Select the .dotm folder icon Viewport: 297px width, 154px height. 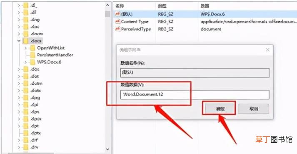pos(26,83)
